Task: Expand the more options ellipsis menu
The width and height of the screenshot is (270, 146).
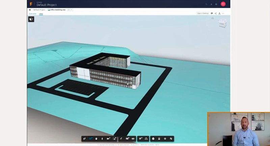Action: point(223,14)
